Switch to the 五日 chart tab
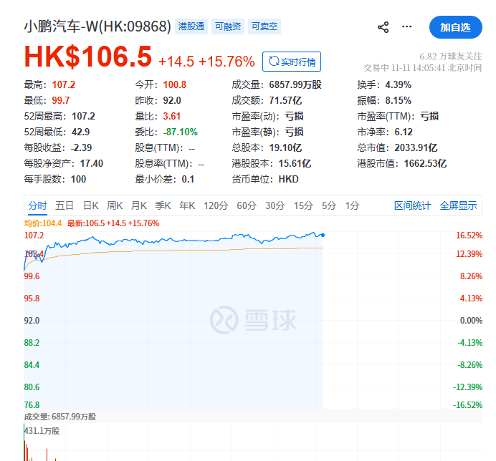 coord(65,205)
